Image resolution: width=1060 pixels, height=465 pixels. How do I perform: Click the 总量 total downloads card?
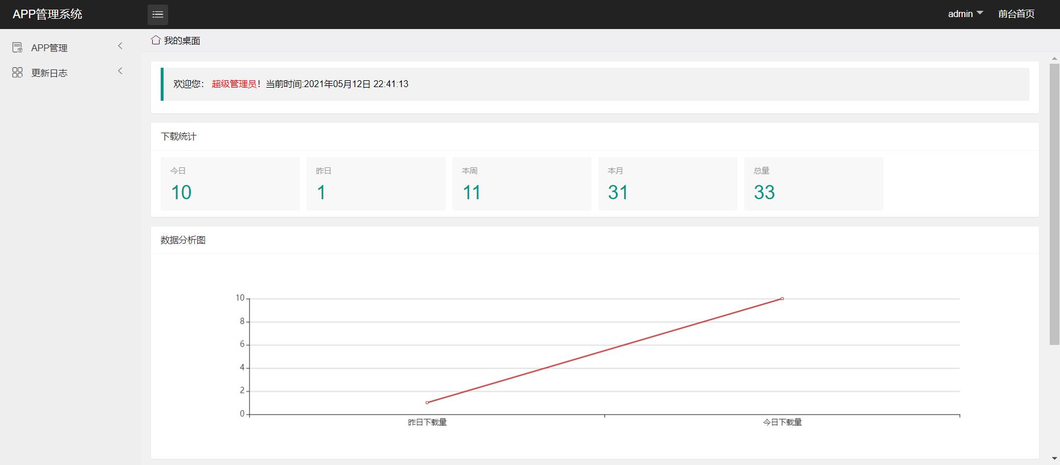[x=813, y=184]
